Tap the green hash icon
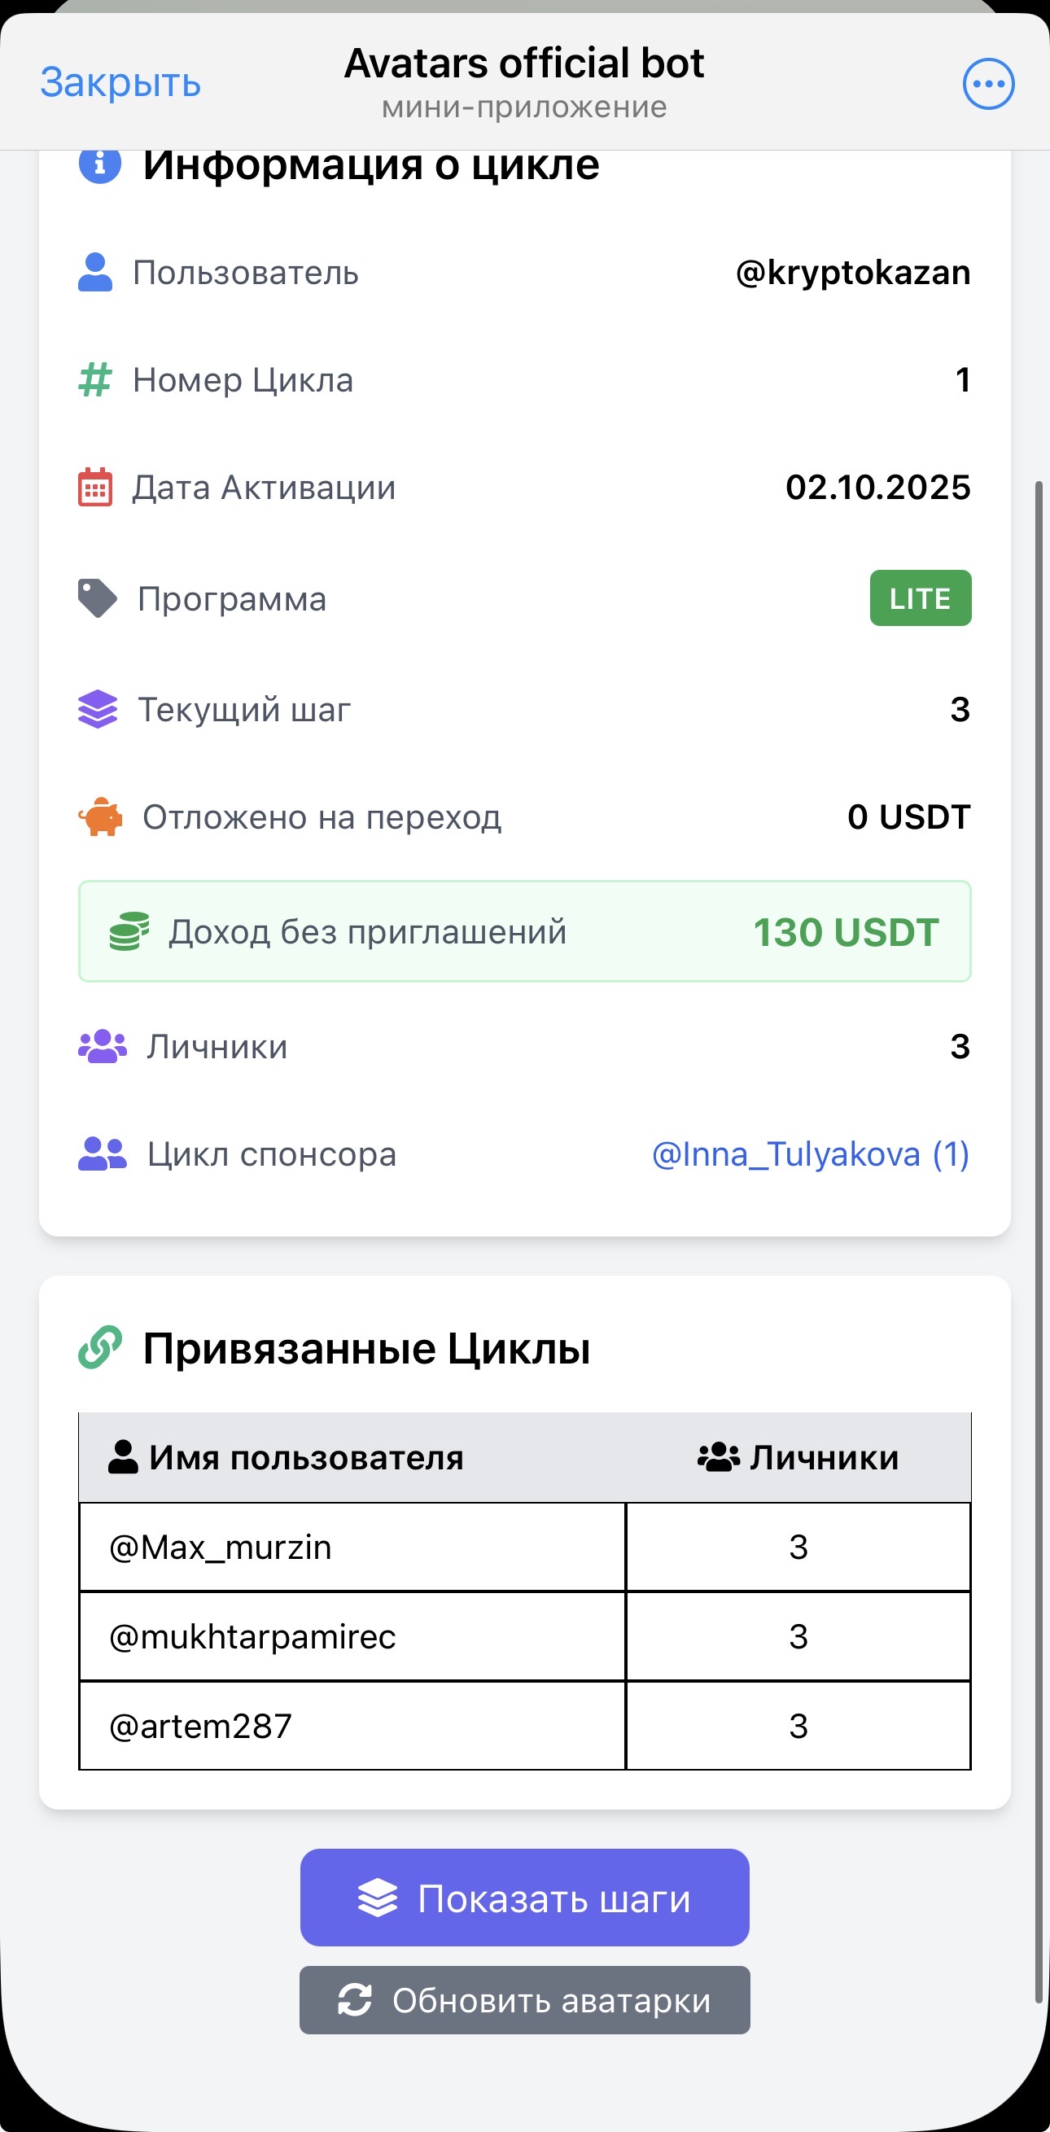 coord(95,380)
